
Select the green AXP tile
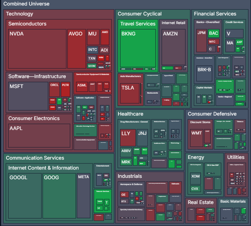point(239,42)
